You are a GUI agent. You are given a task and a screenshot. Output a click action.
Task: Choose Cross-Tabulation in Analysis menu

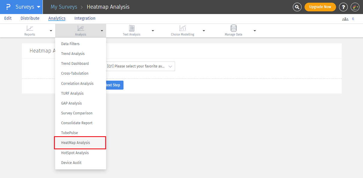[x=75, y=73]
